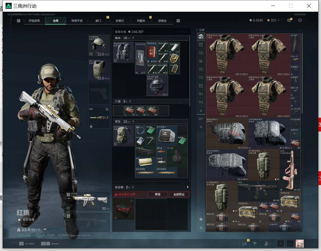The width and height of the screenshot is (321, 251).
Task: Click the weight details list icon beside 33.4
Action: click(x=45, y=229)
